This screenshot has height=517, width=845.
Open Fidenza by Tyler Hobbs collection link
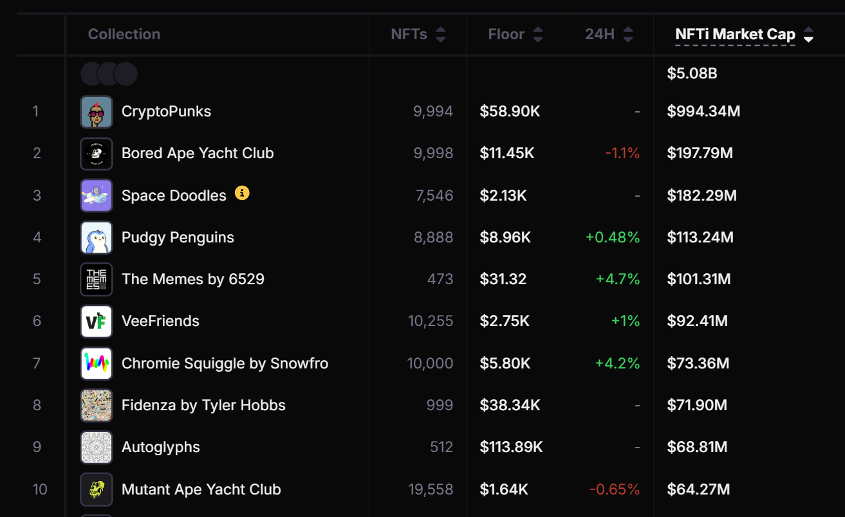click(x=203, y=405)
